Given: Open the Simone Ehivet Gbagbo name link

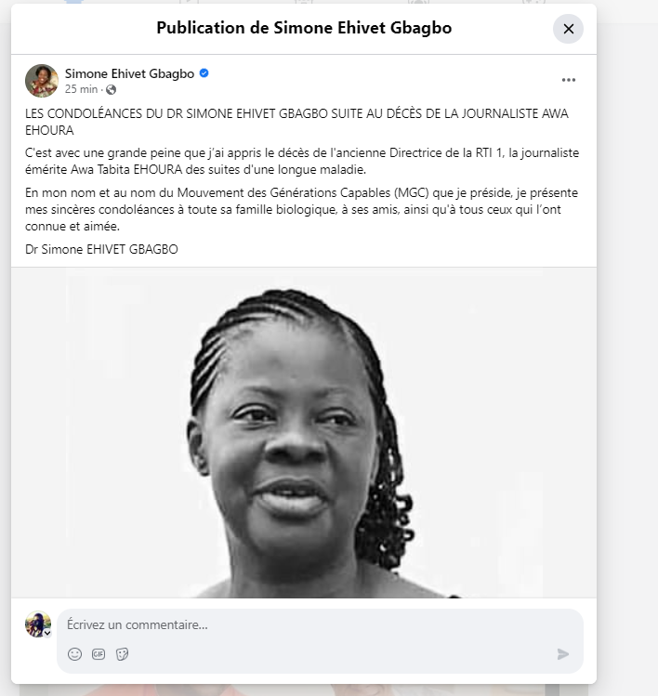Looking at the screenshot, I should click(x=129, y=73).
